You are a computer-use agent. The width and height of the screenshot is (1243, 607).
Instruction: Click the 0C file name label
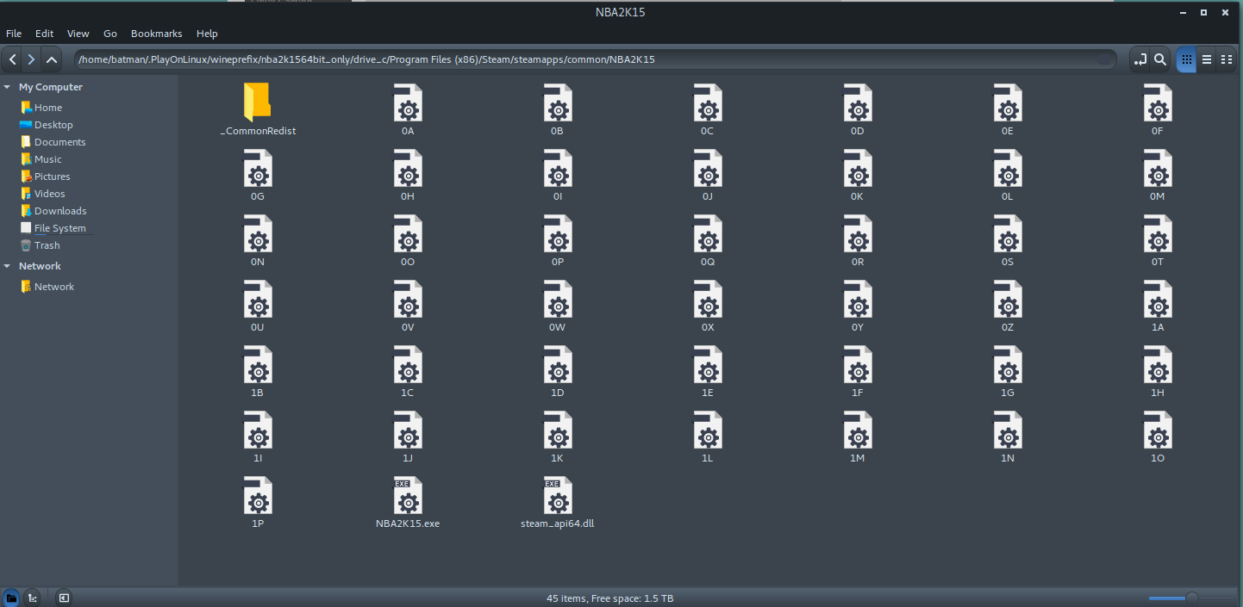(x=707, y=131)
